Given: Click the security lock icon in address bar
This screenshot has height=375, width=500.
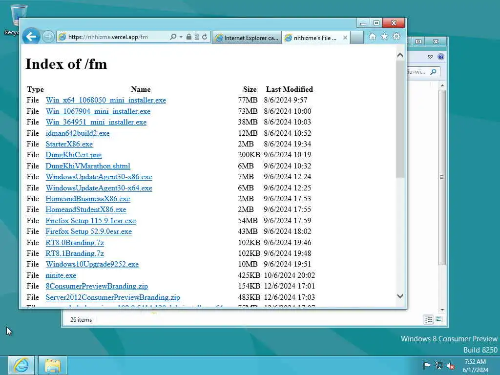Looking at the screenshot, I should 189,37.
